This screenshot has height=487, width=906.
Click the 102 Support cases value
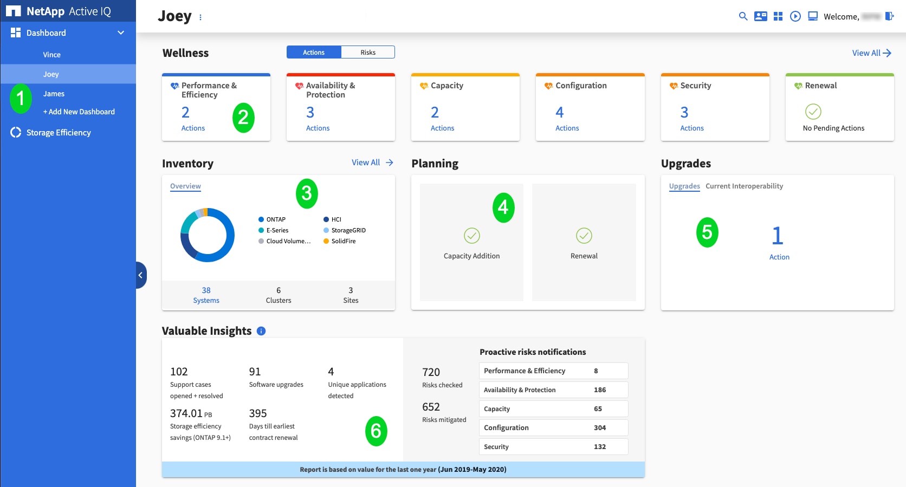pyautogui.click(x=179, y=372)
